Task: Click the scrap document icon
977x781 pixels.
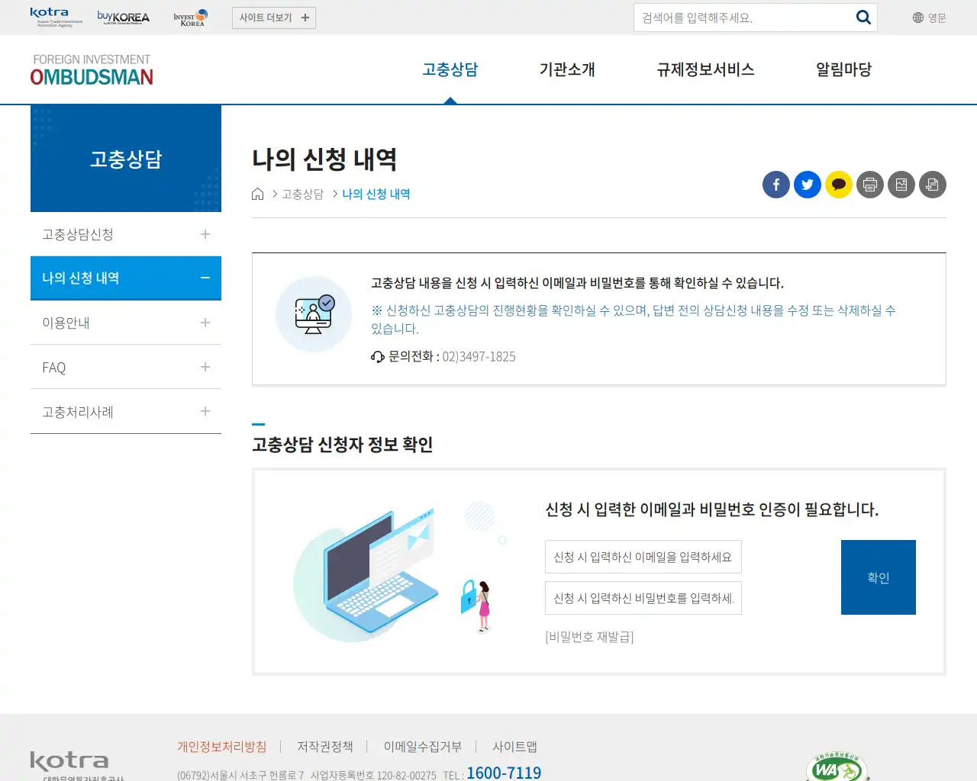Action: [932, 185]
